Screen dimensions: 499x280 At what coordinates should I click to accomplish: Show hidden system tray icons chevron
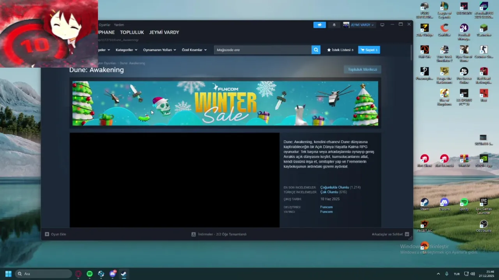[x=438, y=274]
